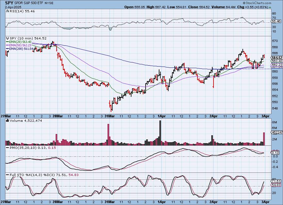Click the purple EMA(50) legend line

tap(8, 45)
